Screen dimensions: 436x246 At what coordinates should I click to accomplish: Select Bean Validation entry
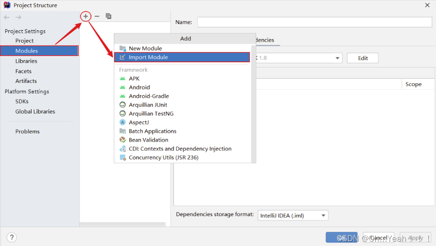coord(183,140)
